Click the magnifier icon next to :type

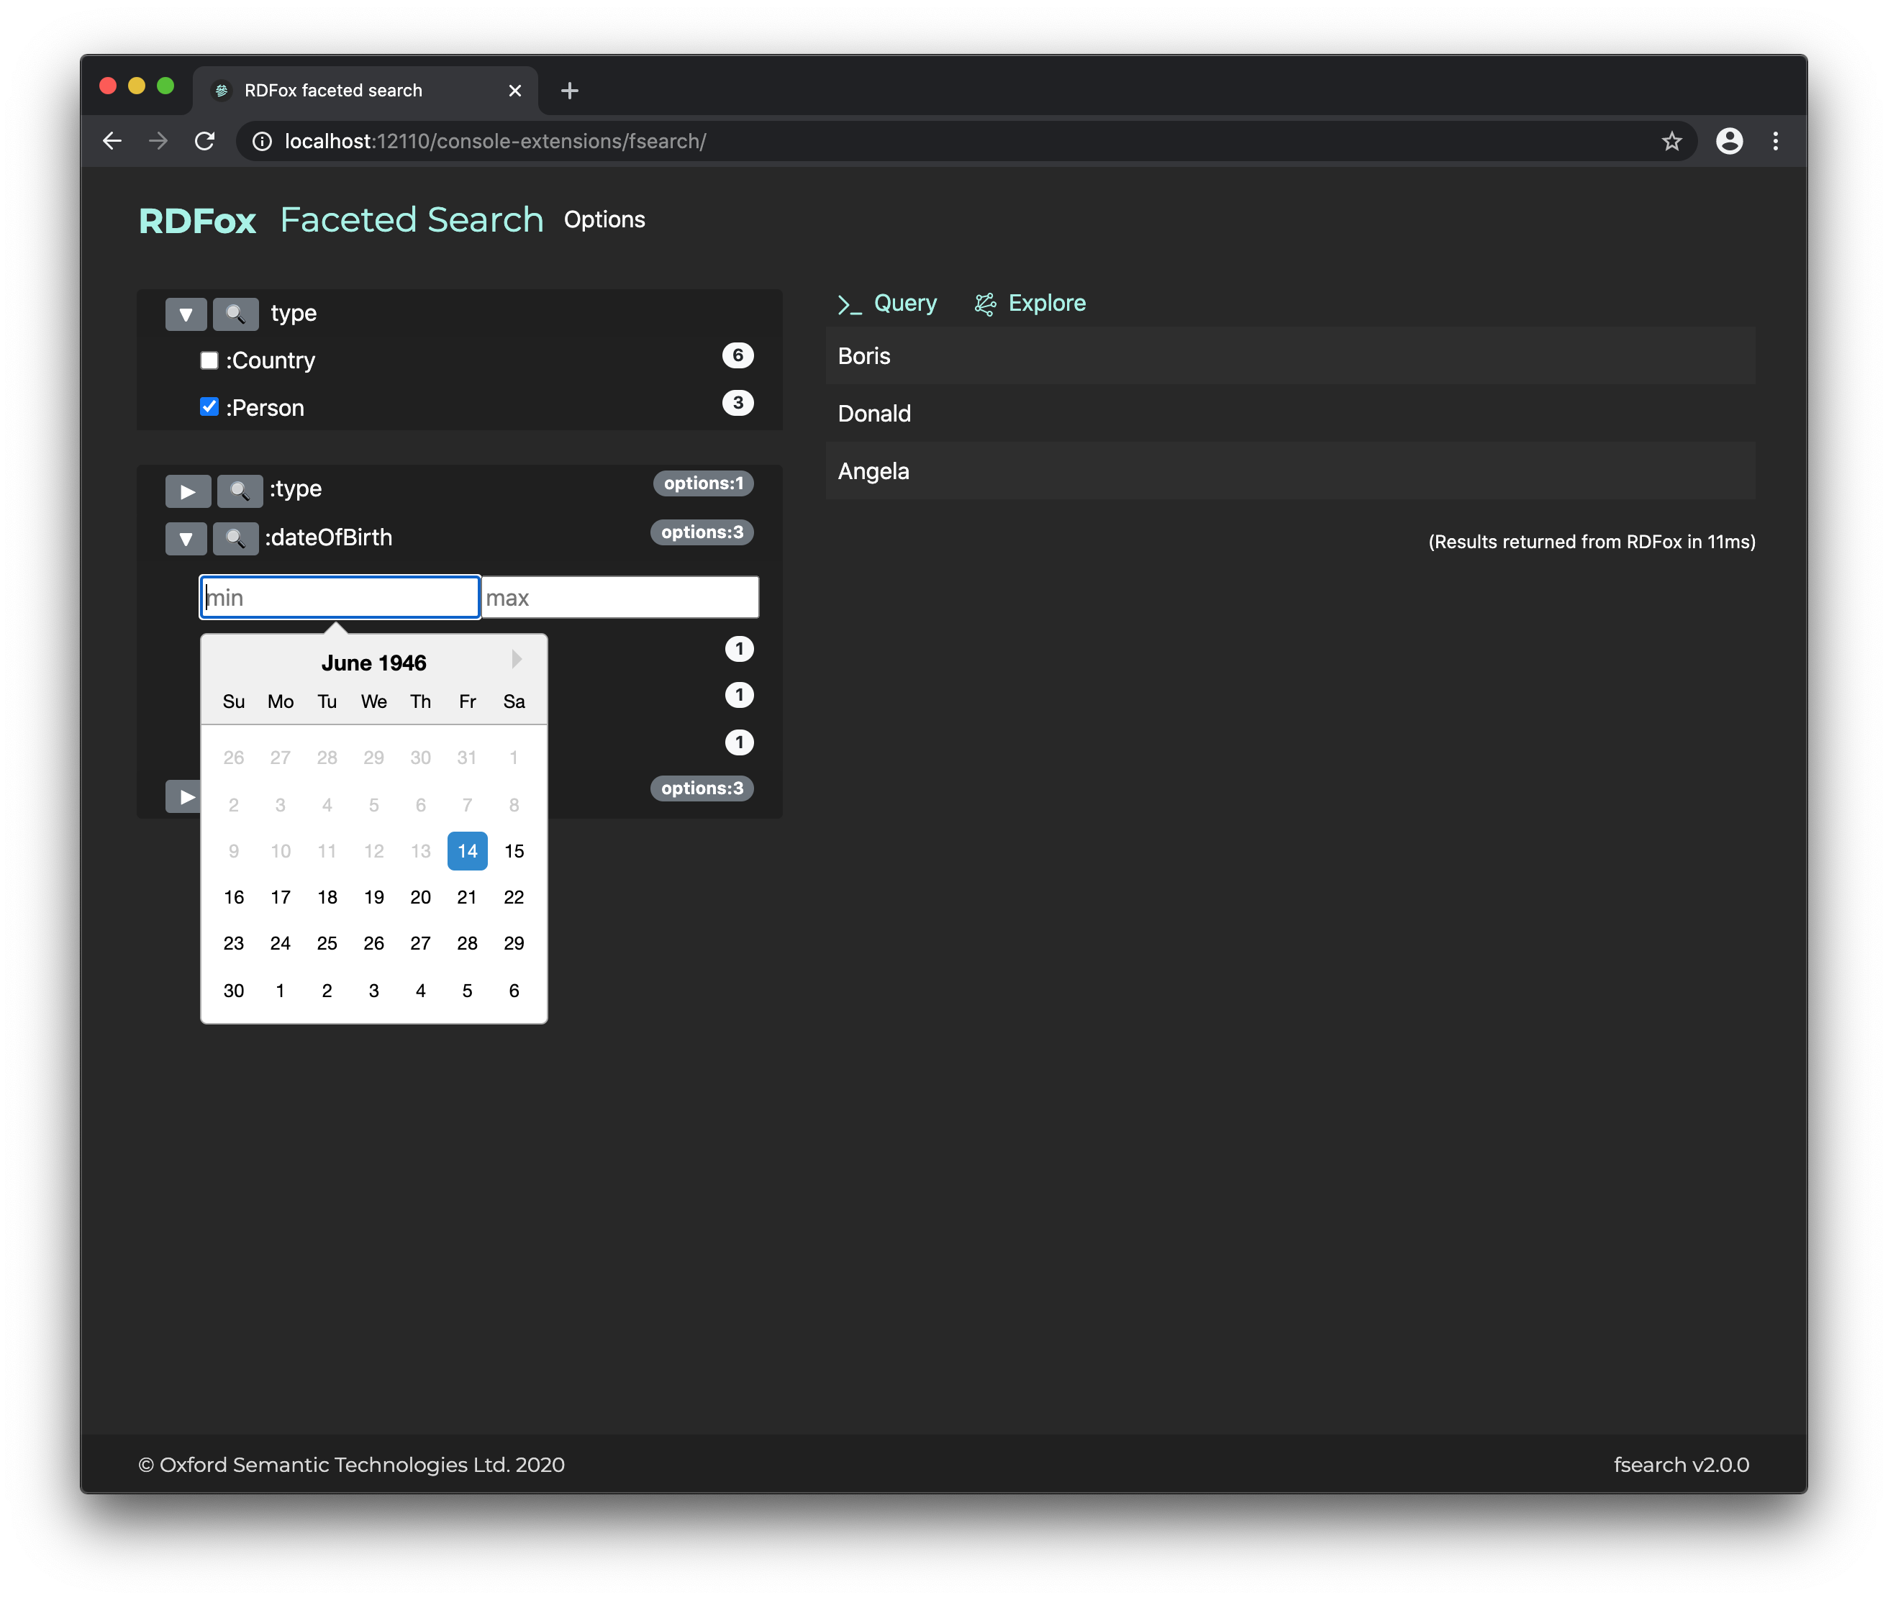point(240,491)
